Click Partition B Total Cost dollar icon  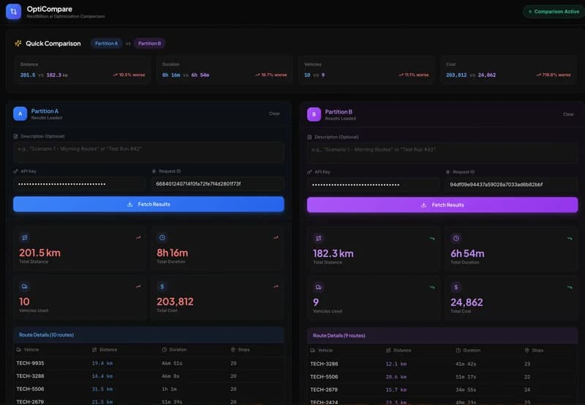[456, 287]
